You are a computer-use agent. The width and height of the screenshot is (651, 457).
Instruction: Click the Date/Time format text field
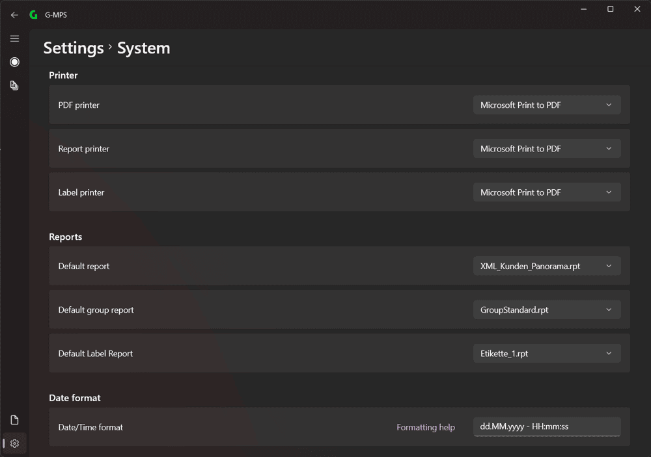[x=547, y=426]
